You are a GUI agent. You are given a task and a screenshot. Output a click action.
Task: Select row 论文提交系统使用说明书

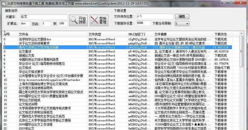pos(117,88)
